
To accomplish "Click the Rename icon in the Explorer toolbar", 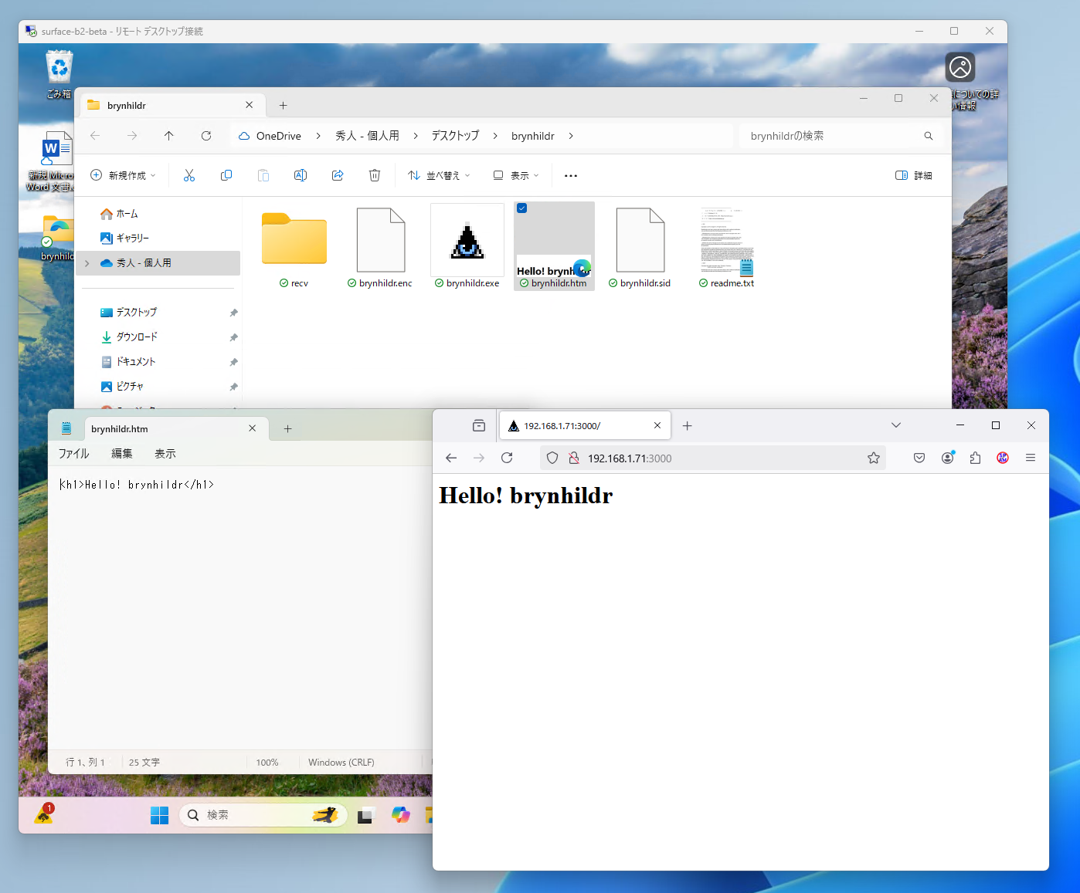I will pos(301,175).
